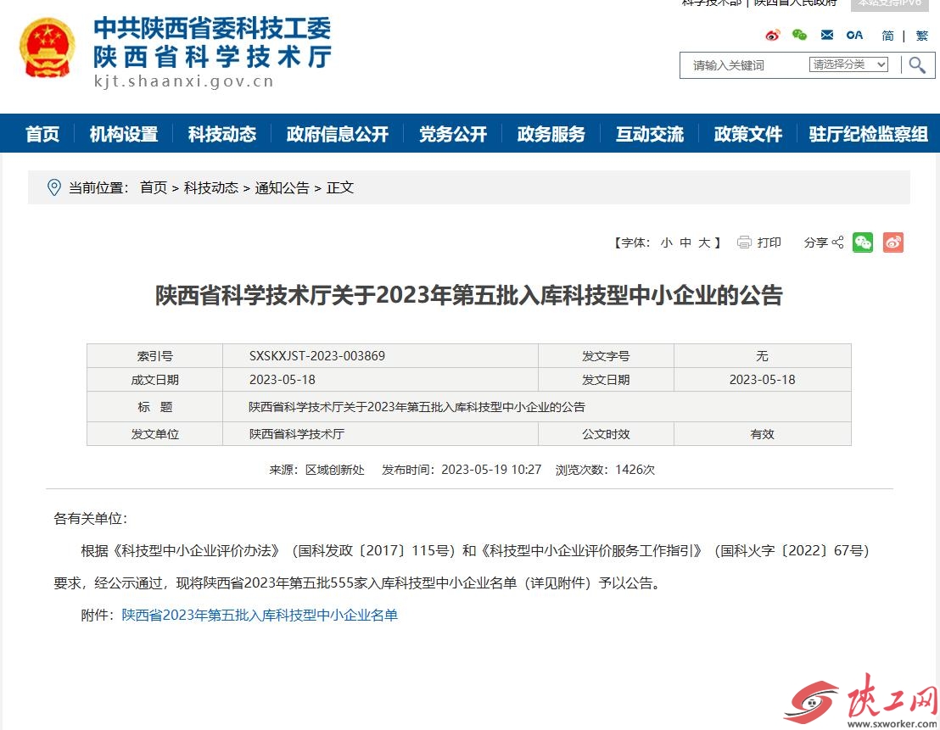Screen dimensions: 940x730
Task: Set font size to 大
Action: (x=704, y=242)
